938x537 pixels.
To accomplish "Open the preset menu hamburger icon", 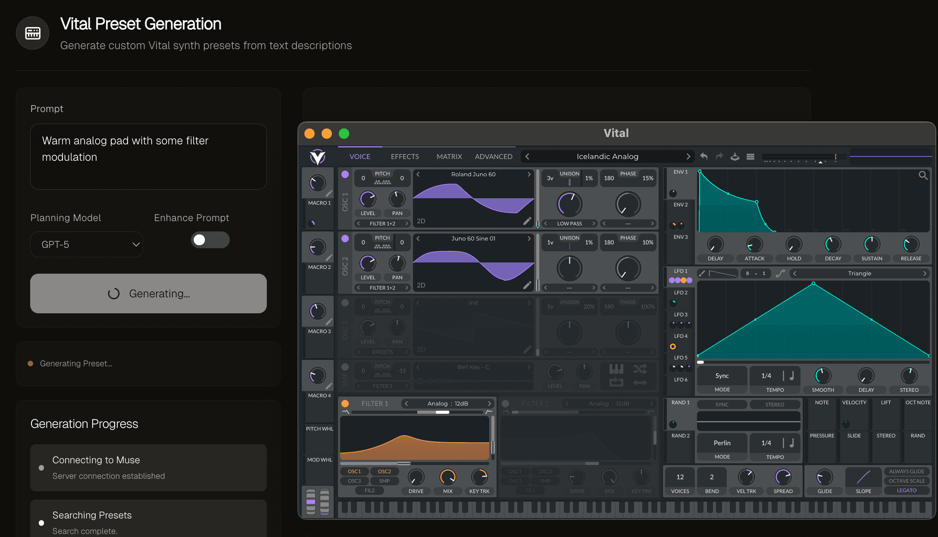I will (750, 156).
